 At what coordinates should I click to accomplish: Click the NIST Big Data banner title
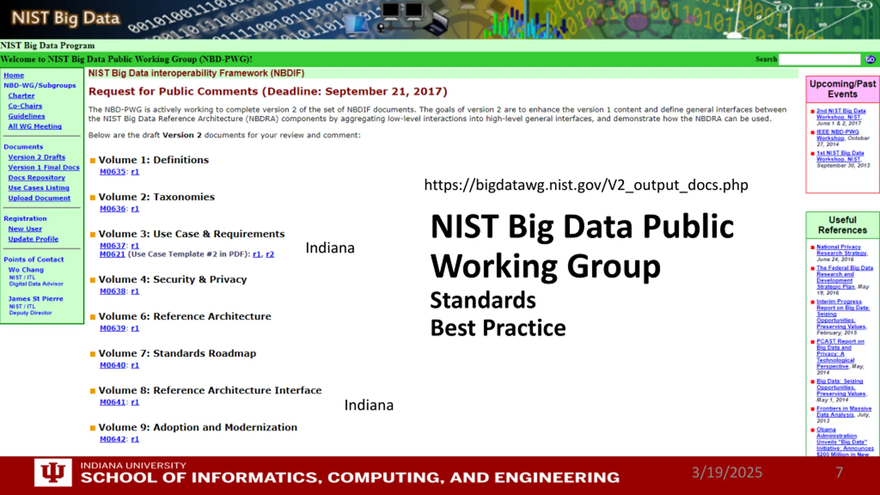(x=65, y=18)
